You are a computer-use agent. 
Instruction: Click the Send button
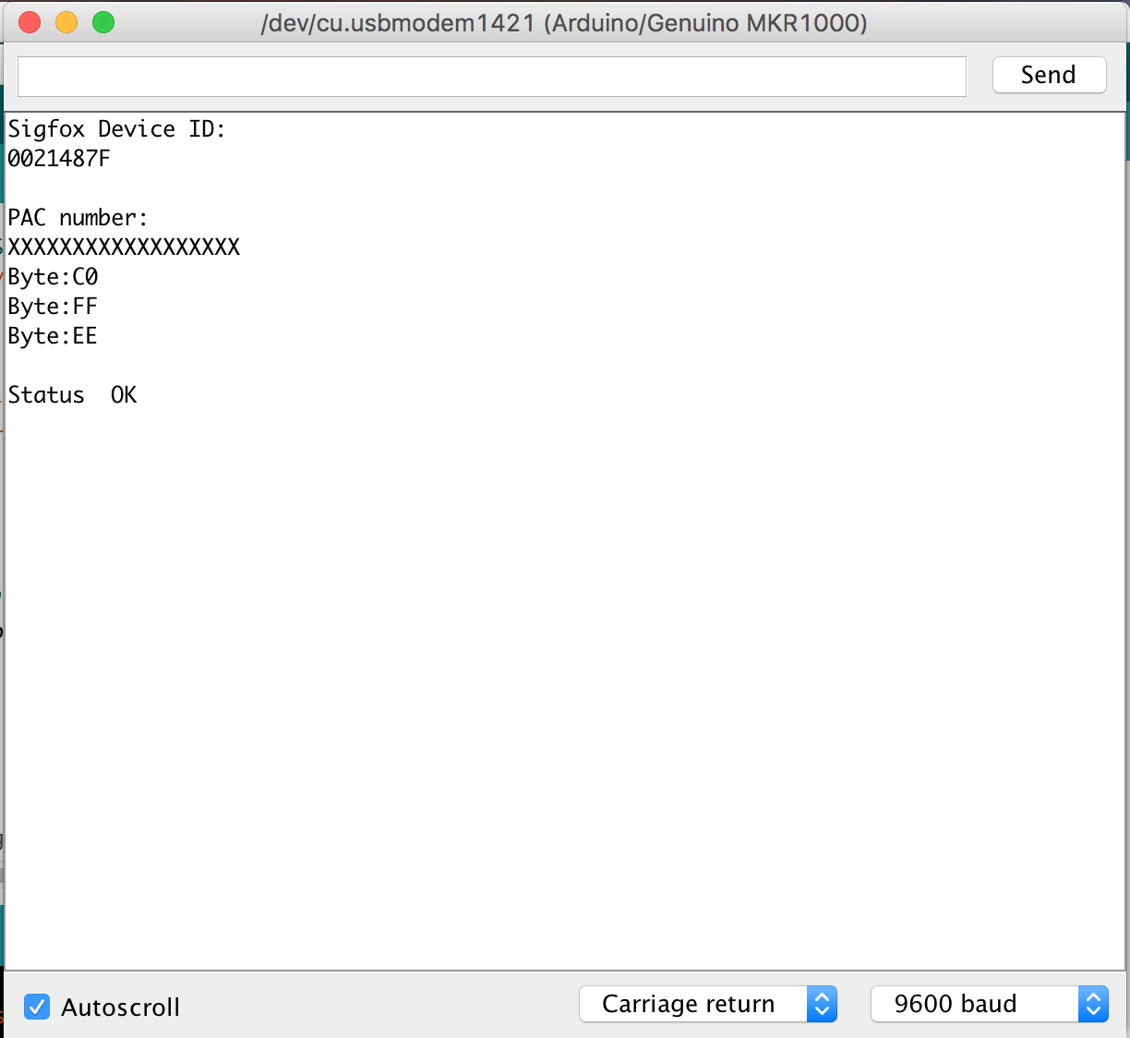[1049, 75]
